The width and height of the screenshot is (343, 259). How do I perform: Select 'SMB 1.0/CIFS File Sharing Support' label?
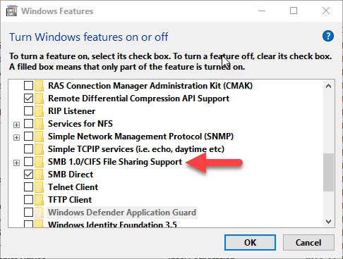click(115, 162)
